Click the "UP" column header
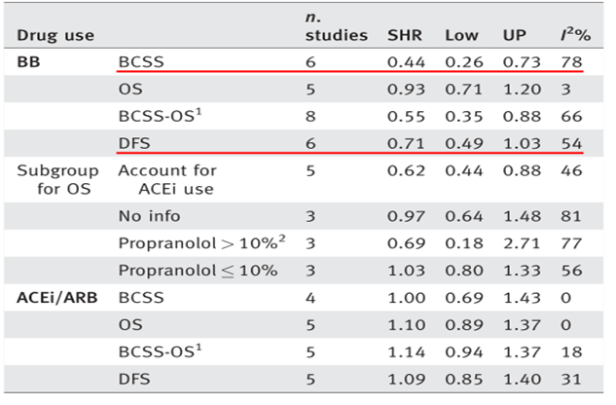The height and width of the screenshot is (405, 616). (515, 36)
